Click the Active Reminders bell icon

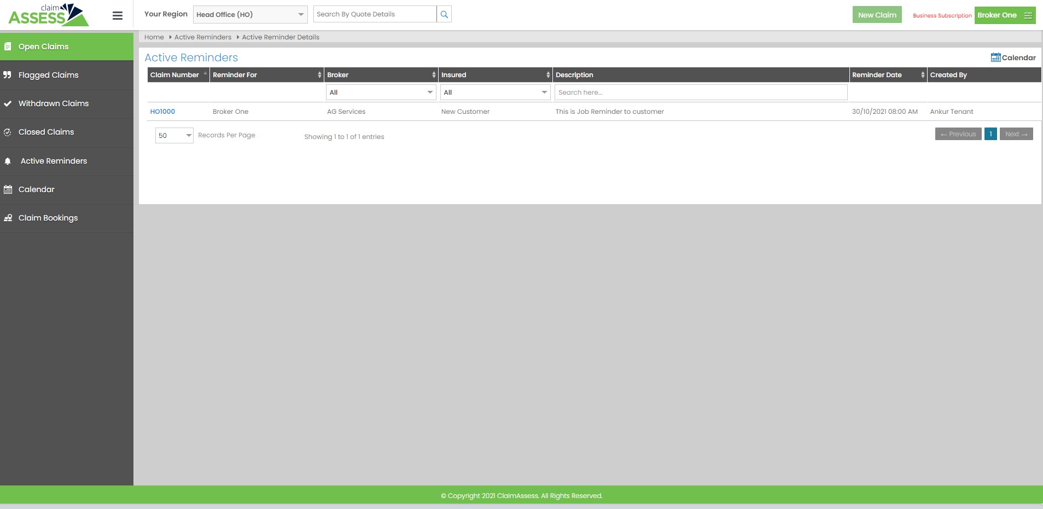coord(8,161)
